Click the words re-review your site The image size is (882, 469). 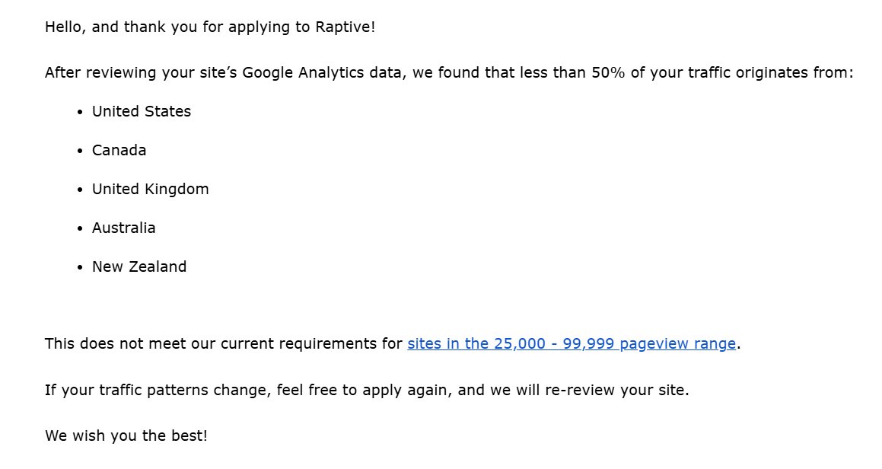[615, 390]
